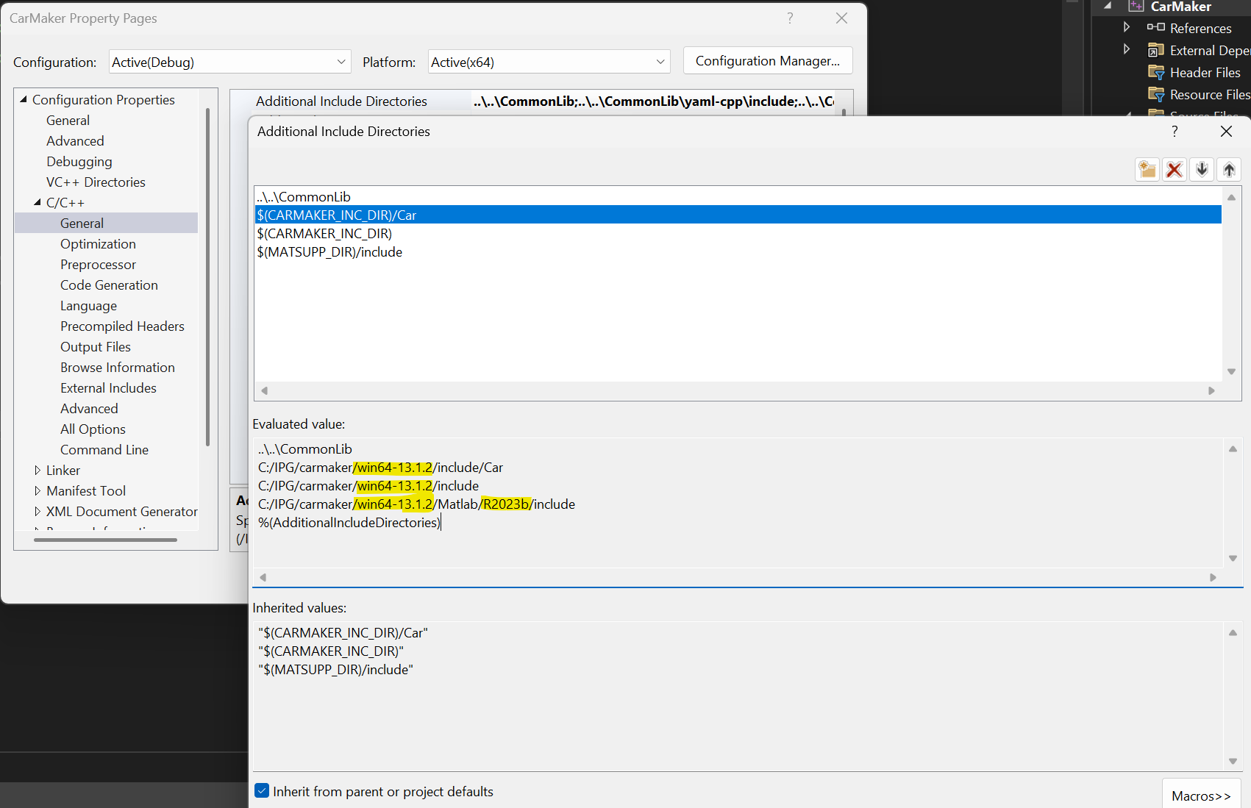Open the Platform dropdown Active(x64)

[x=549, y=62]
